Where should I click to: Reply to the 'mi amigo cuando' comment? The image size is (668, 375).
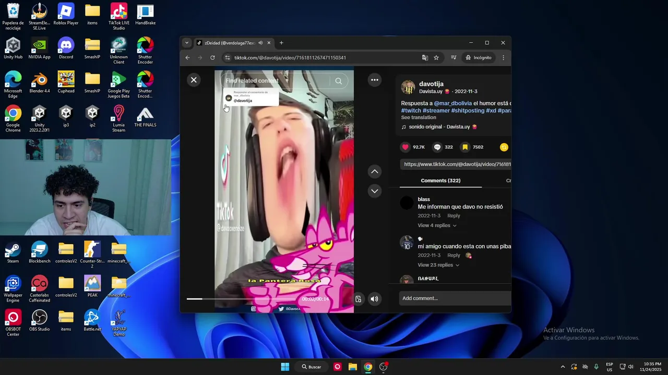click(454, 255)
